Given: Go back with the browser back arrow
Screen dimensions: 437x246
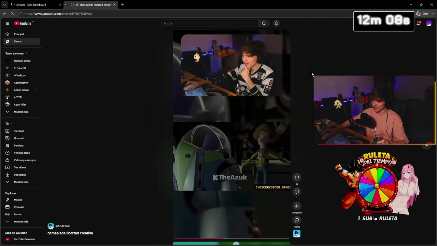Looking at the screenshot, I should 4,14.
